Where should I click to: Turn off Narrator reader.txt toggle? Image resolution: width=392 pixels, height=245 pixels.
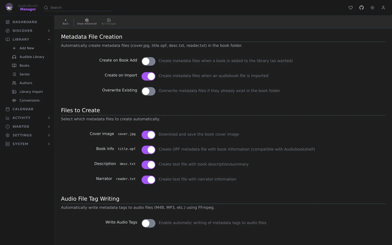pos(148,180)
